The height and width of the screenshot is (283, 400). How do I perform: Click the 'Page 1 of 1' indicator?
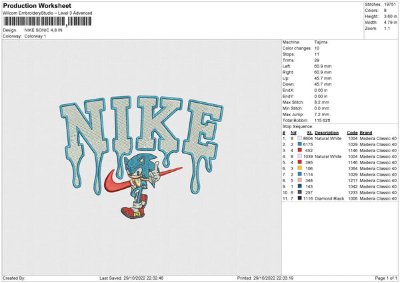(x=386, y=278)
